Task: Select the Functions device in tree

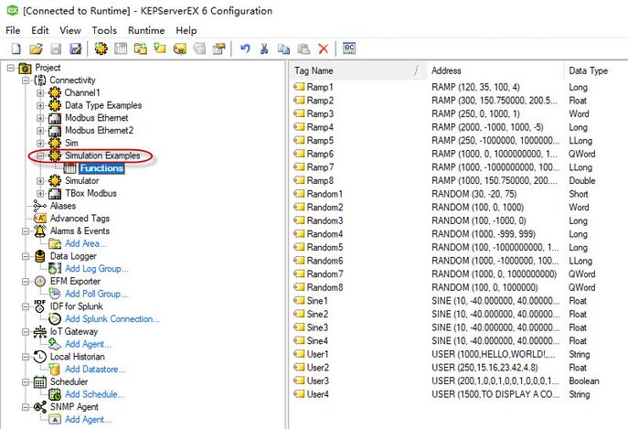Action: pos(101,168)
